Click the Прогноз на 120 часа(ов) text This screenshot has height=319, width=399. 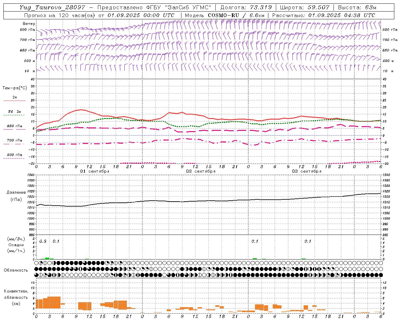pyautogui.click(x=59, y=15)
